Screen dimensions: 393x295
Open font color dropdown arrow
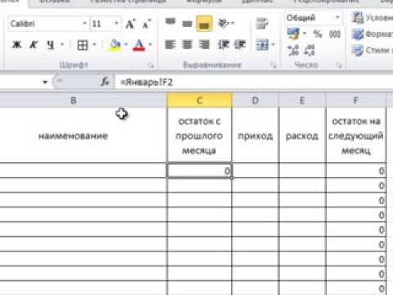tap(150, 44)
